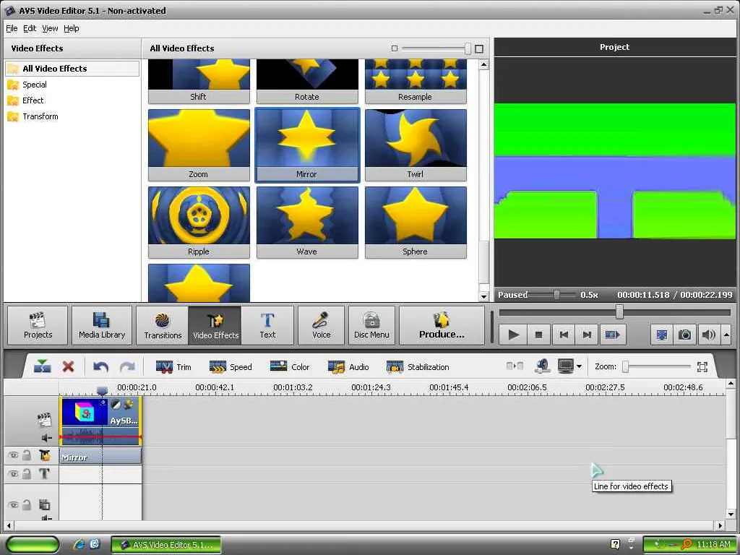Screen dimensions: 740x555
Task: Open the Color correction tool
Action: [x=290, y=366]
